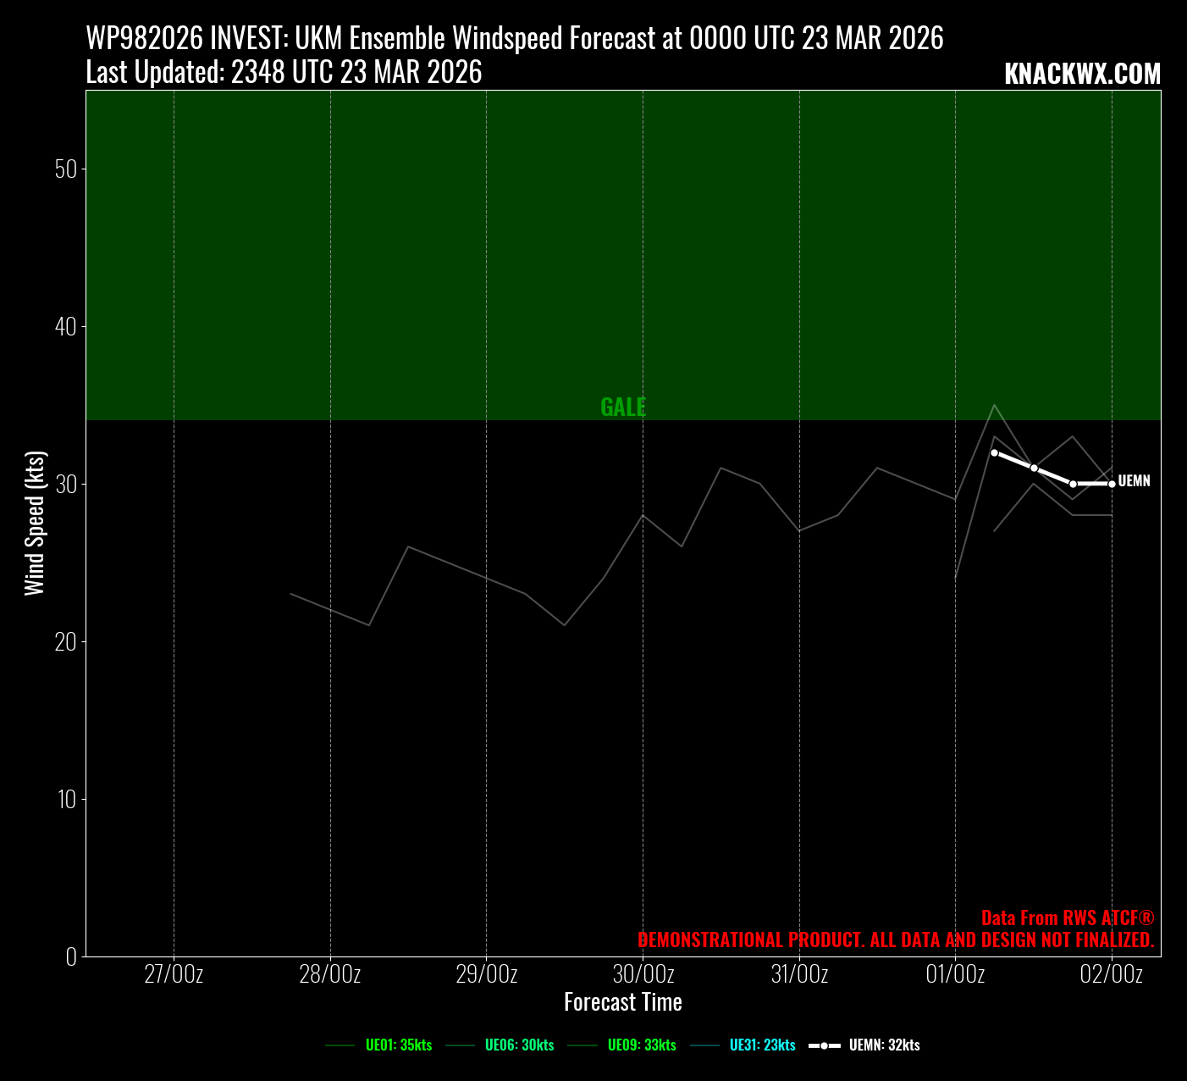Screen dimensions: 1187x1081
Task: Click the 30/00z x-axis tick label
Action: coord(643,974)
